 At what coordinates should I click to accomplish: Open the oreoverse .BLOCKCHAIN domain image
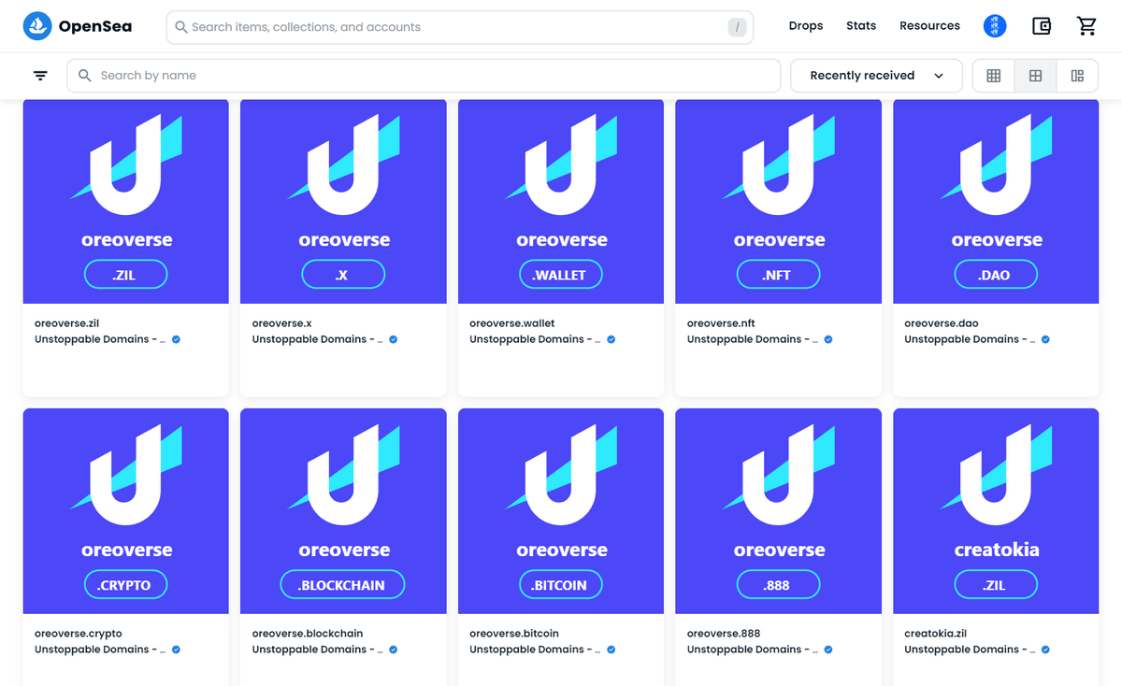click(x=343, y=511)
